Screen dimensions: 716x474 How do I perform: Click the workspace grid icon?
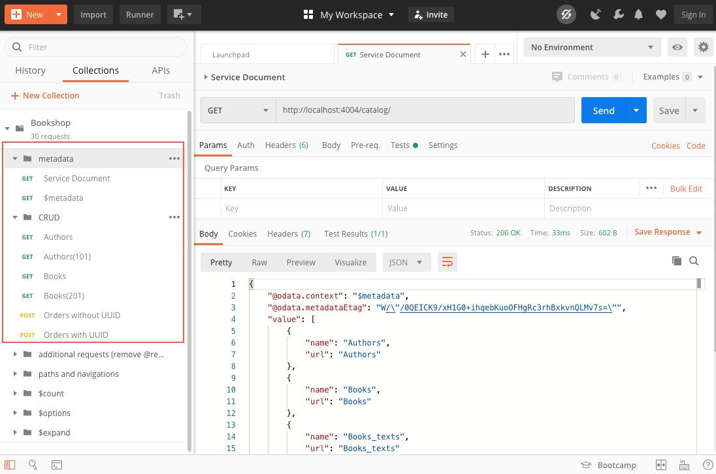point(308,14)
